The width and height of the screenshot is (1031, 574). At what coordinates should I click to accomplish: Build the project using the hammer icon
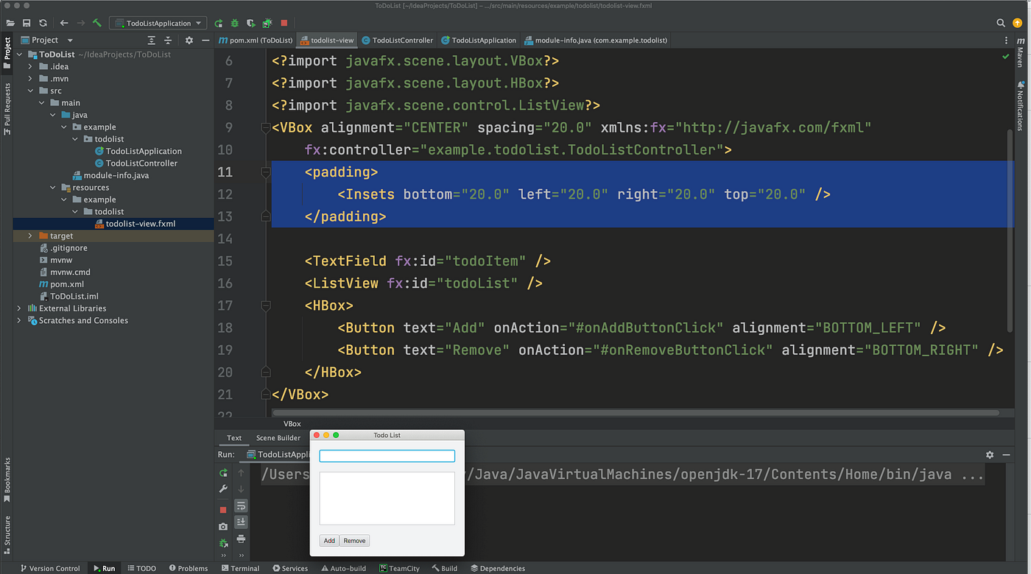click(96, 23)
